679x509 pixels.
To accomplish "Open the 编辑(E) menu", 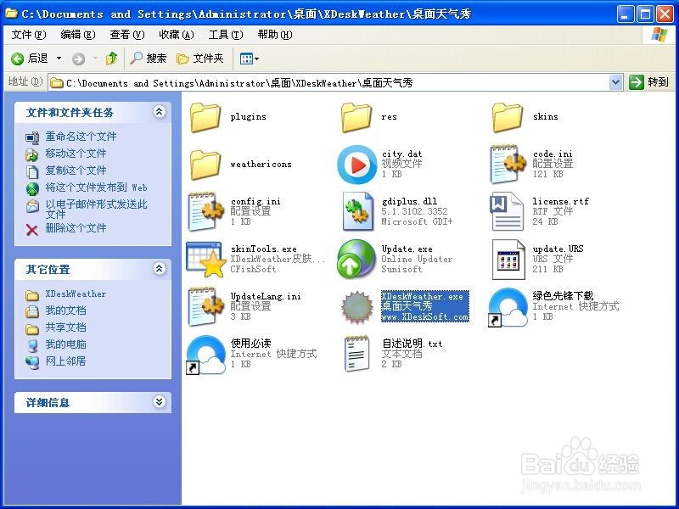I will click(78, 35).
